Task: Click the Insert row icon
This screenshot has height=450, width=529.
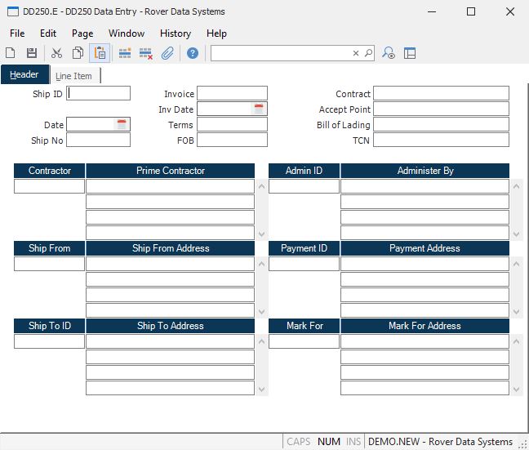Action: [x=125, y=53]
